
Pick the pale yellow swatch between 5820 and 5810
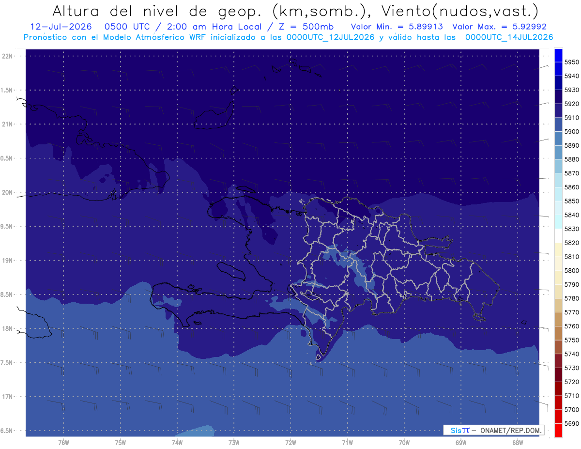[558, 249]
